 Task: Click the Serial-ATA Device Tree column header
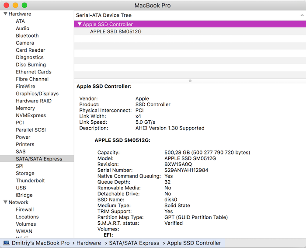click(104, 15)
